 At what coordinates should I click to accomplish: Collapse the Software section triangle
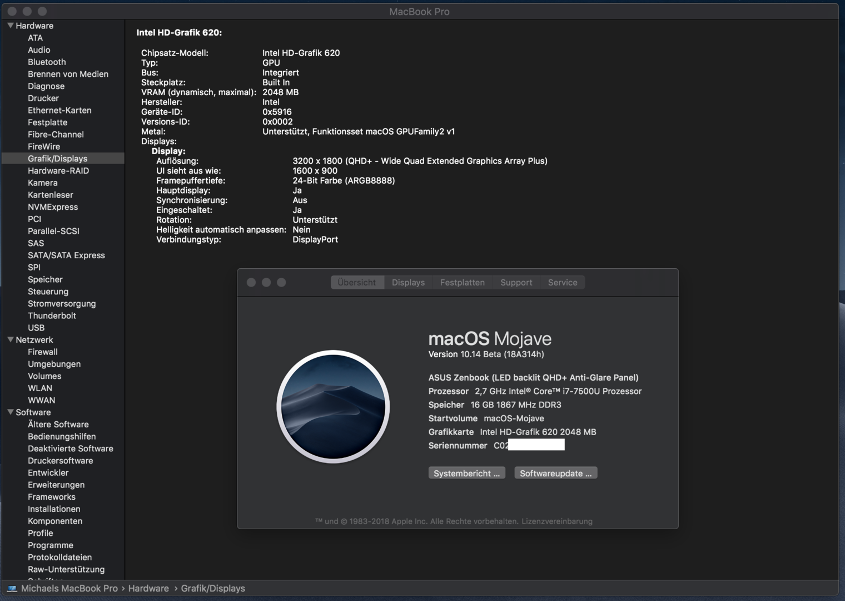click(x=10, y=412)
